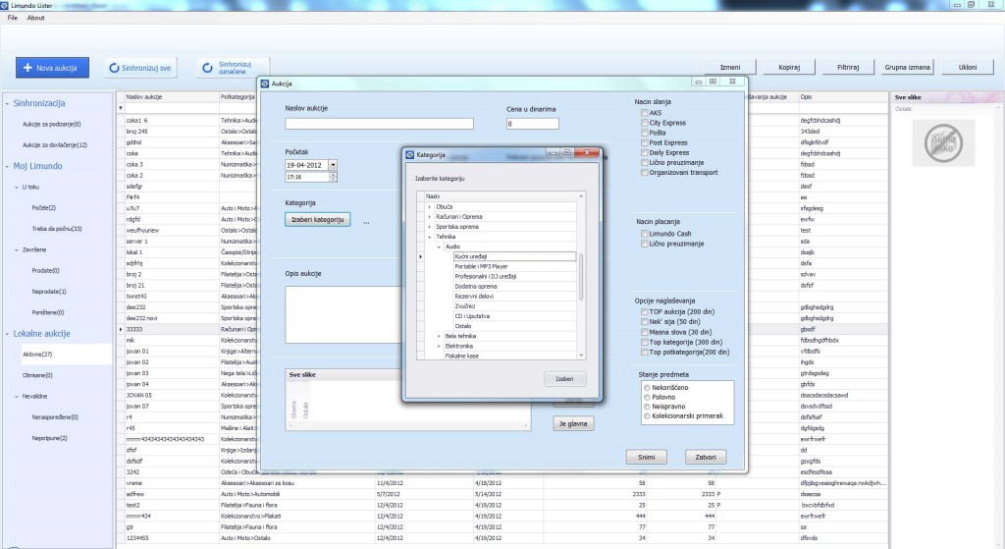Select the Zvučnici category
Viewport: 1005px width, 549px height.
tap(465, 306)
